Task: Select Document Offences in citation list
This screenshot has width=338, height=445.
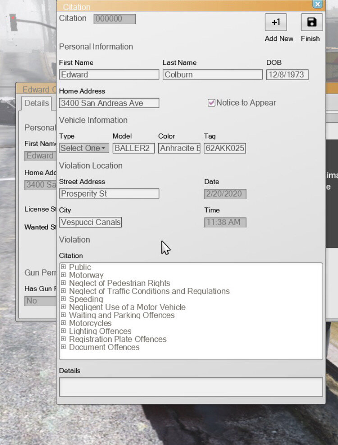Action: pos(104,347)
